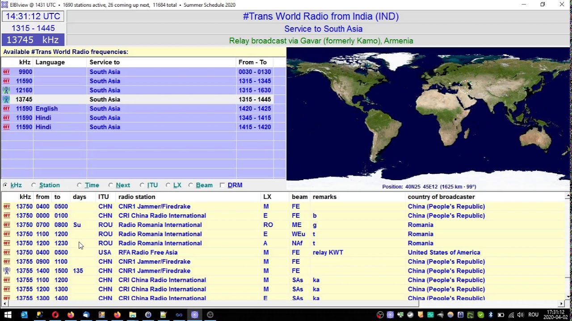Select the kHz sort radio button
572x321 pixels.
click(x=5, y=185)
